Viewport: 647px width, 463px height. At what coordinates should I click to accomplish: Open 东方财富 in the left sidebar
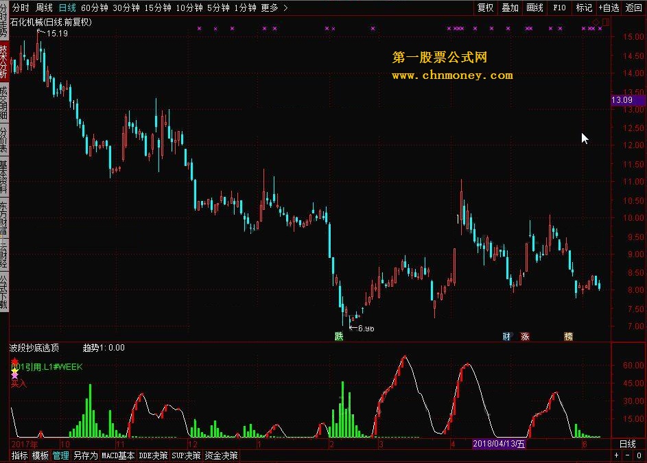3,218
